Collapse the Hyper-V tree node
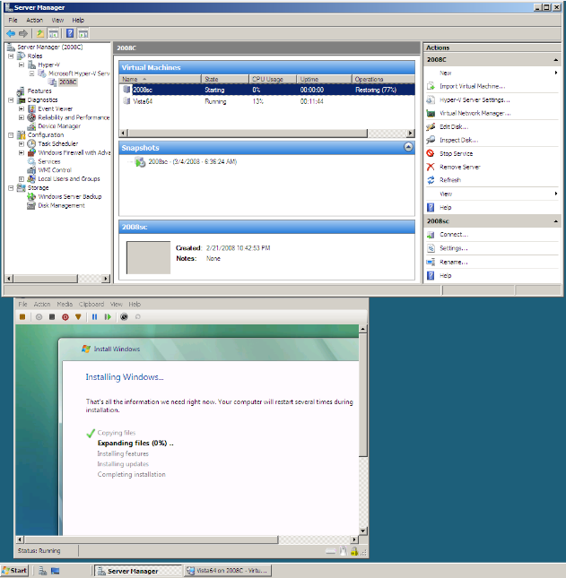Viewport: 566px width, 578px height. click(x=22, y=65)
